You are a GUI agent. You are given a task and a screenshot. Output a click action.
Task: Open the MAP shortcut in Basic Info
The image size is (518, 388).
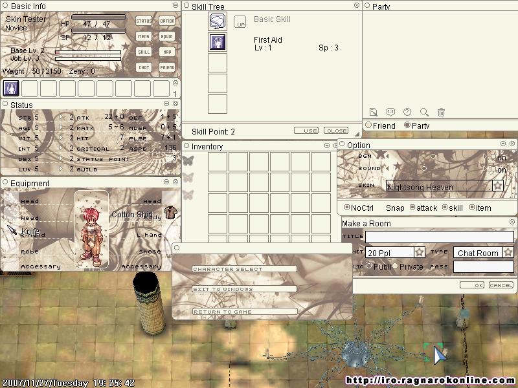[167, 52]
